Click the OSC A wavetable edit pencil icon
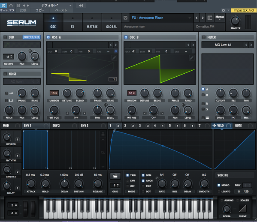This screenshot has height=222, width=257. tap(114, 57)
